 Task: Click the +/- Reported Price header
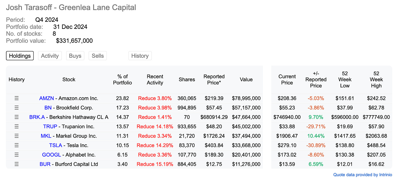tap(316, 80)
